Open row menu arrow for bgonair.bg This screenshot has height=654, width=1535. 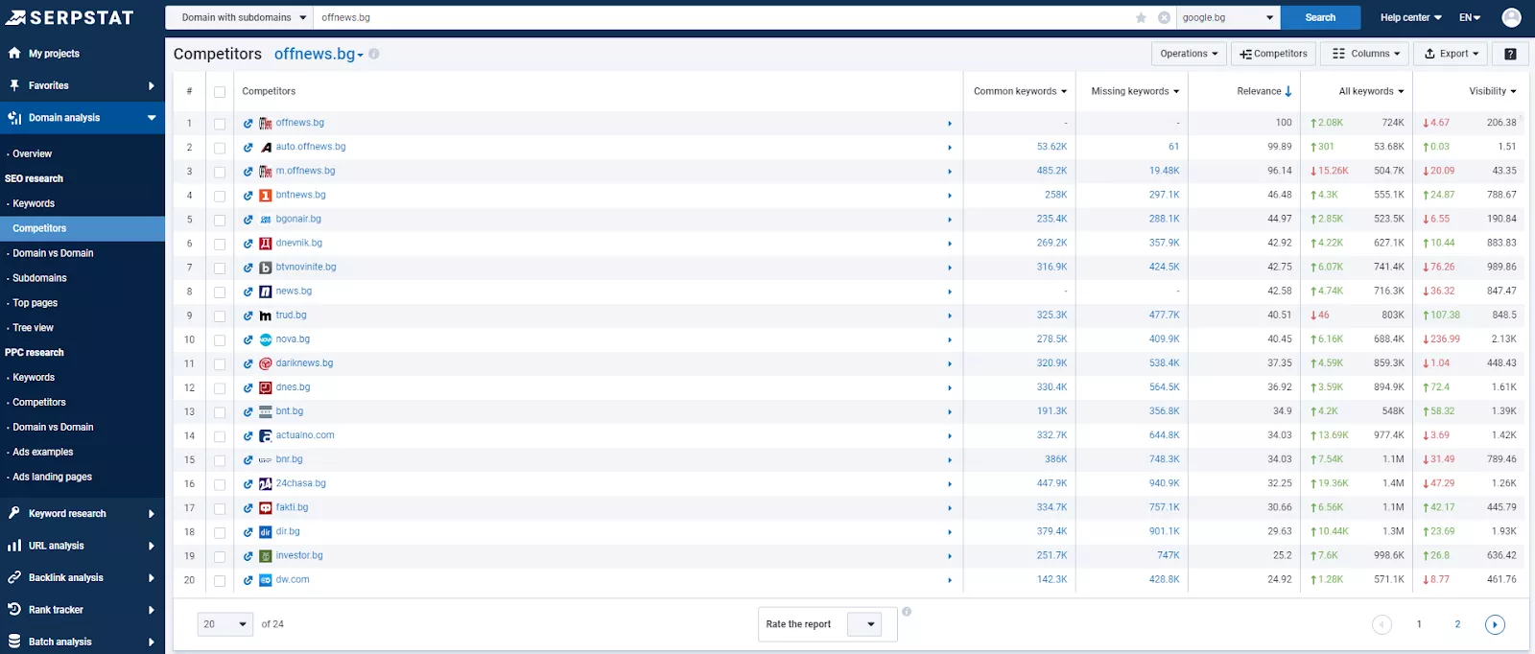point(950,220)
